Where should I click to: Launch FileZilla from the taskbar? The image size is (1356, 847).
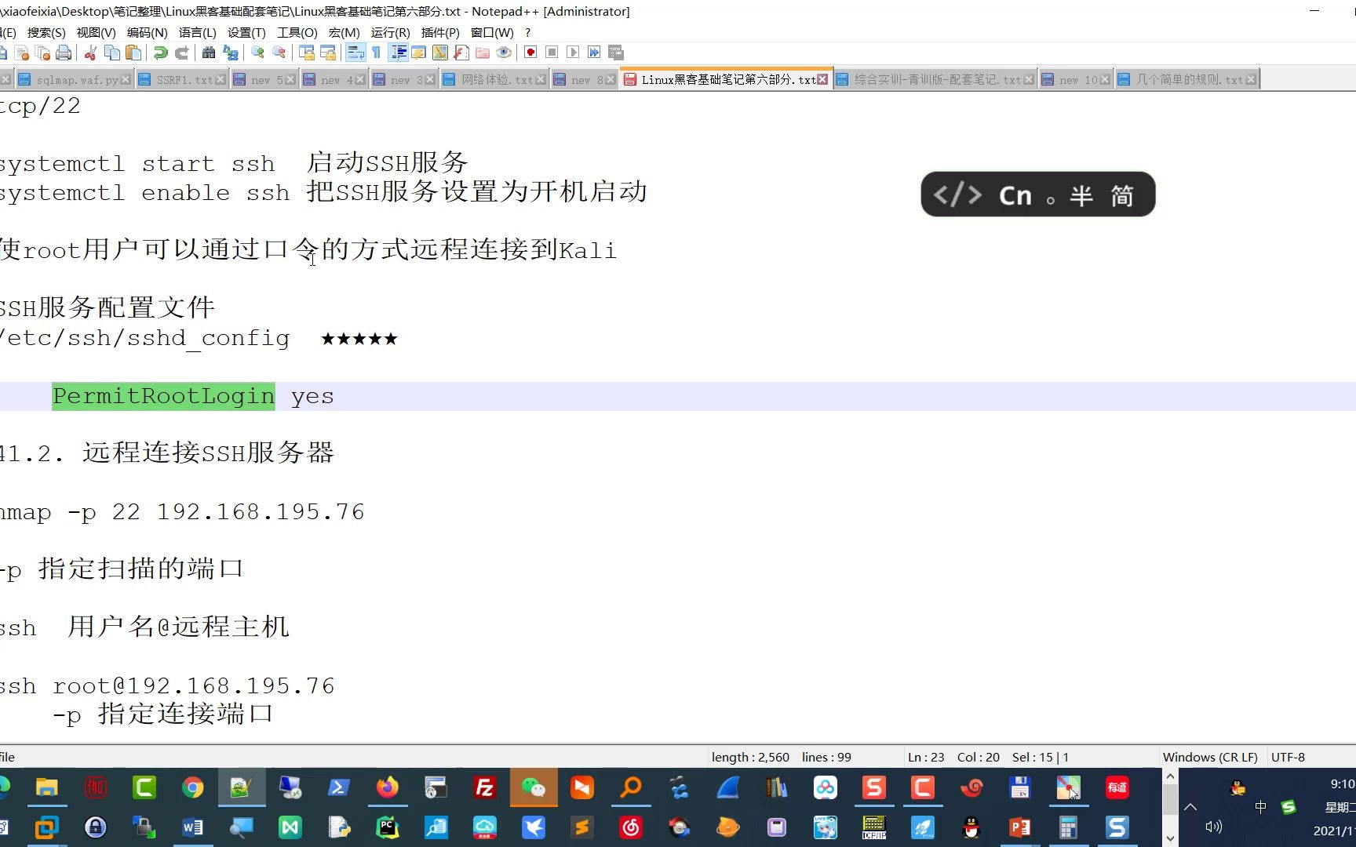pos(485,788)
